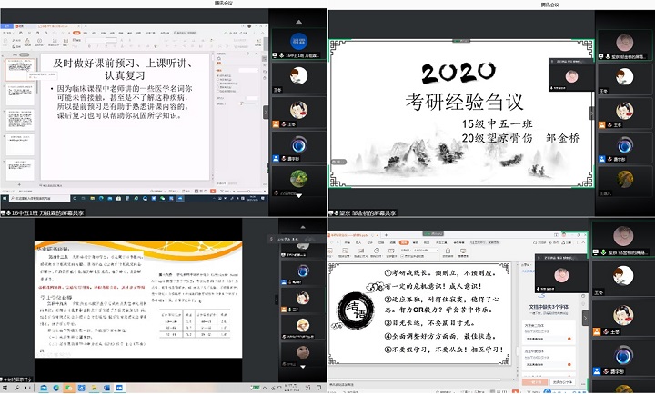Click add-slide plus button below top-left WPS thumbnails
The image size is (655, 394).
tap(18, 184)
